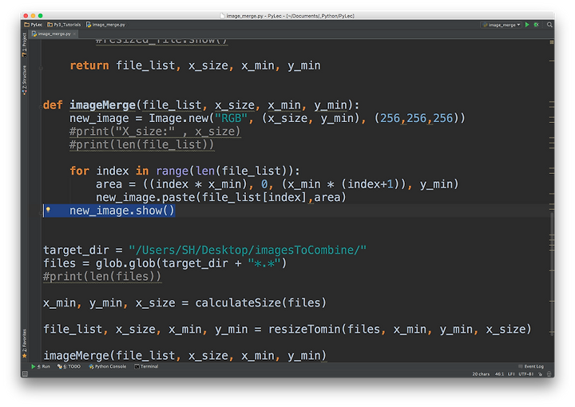This screenshot has width=575, height=407.
Task: Open the 4: Run tool window
Action: 41,366
